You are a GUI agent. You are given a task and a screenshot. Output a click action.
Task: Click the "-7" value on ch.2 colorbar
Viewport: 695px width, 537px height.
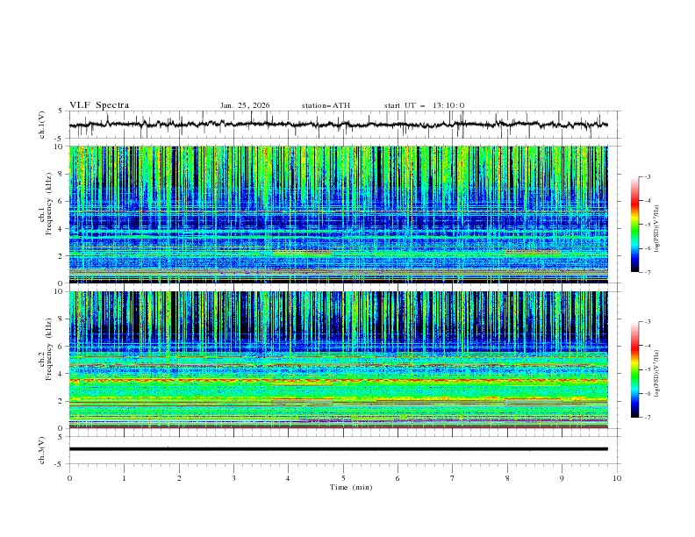tap(647, 418)
